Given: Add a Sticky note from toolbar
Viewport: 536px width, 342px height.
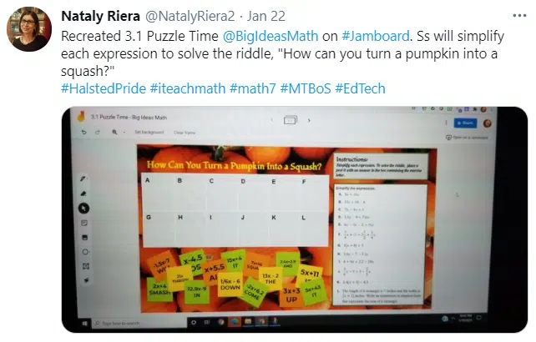Looking at the screenshot, I should point(84,223).
